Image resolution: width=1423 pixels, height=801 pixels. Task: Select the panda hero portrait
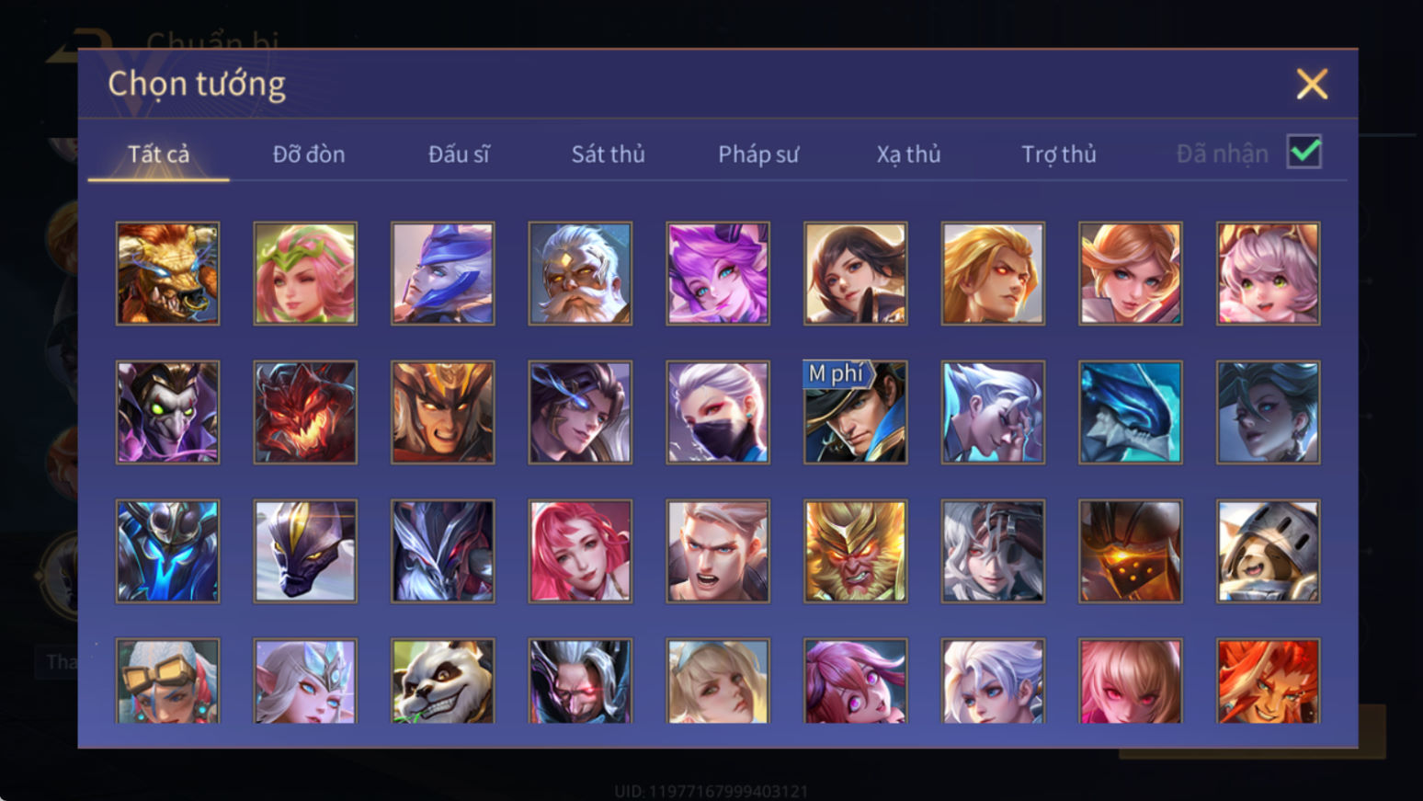pos(442,681)
